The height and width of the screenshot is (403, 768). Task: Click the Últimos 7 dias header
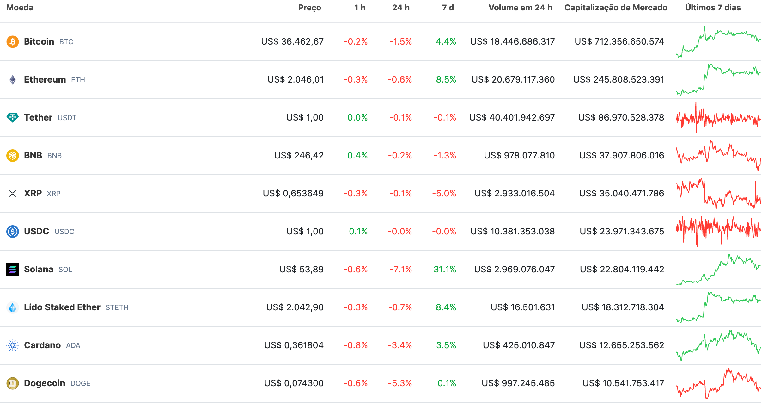713,8
